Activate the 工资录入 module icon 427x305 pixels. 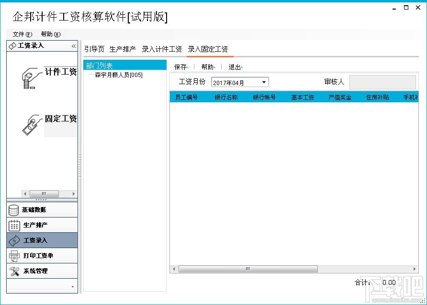(x=42, y=240)
